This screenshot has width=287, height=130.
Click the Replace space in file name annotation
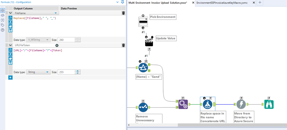[x=213, y=117]
